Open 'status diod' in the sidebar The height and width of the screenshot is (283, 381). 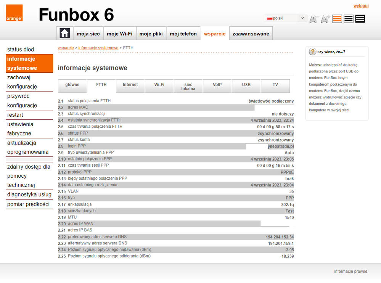pos(21,50)
